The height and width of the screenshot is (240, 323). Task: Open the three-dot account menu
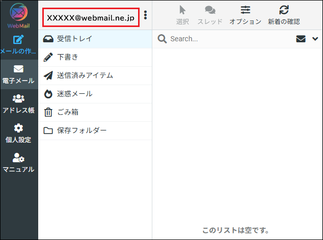(145, 15)
